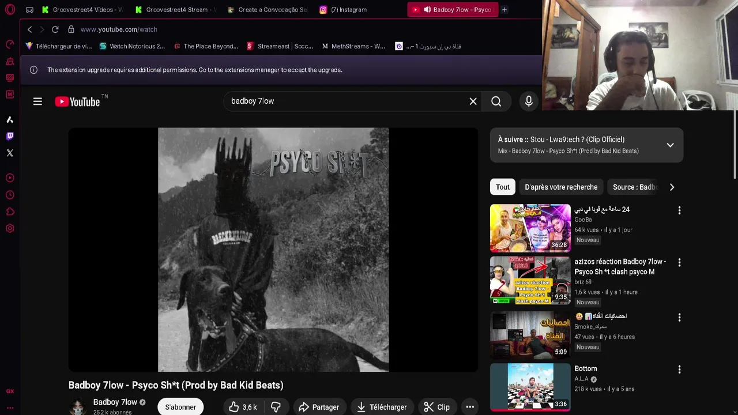Screen dimensions: 738x415
Task: Click the S'abonner button
Action: pyautogui.click(x=180, y=407)
